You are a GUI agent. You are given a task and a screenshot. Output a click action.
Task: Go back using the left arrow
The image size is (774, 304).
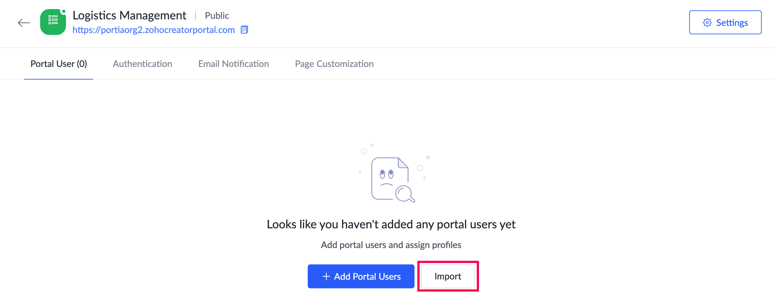(x=24, y=23)
